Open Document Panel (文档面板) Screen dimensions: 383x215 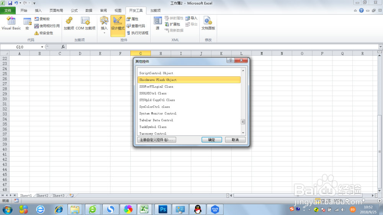point(208,23)
